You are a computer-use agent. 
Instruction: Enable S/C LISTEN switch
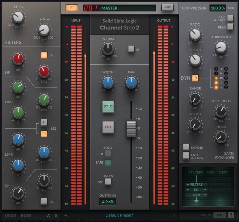108,182
